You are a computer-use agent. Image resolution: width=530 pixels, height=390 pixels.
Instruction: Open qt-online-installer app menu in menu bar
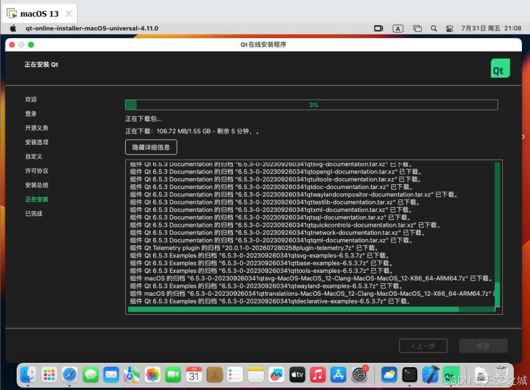92,28
